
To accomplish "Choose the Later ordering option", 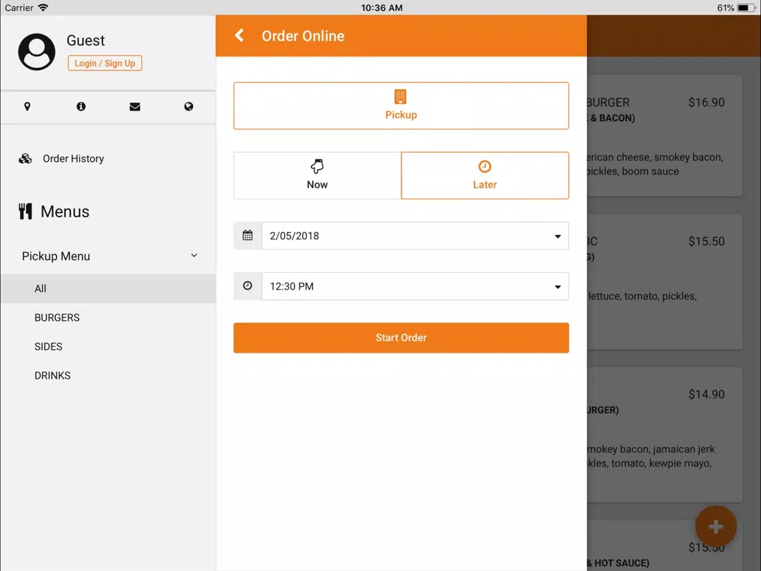I will 485,176.
